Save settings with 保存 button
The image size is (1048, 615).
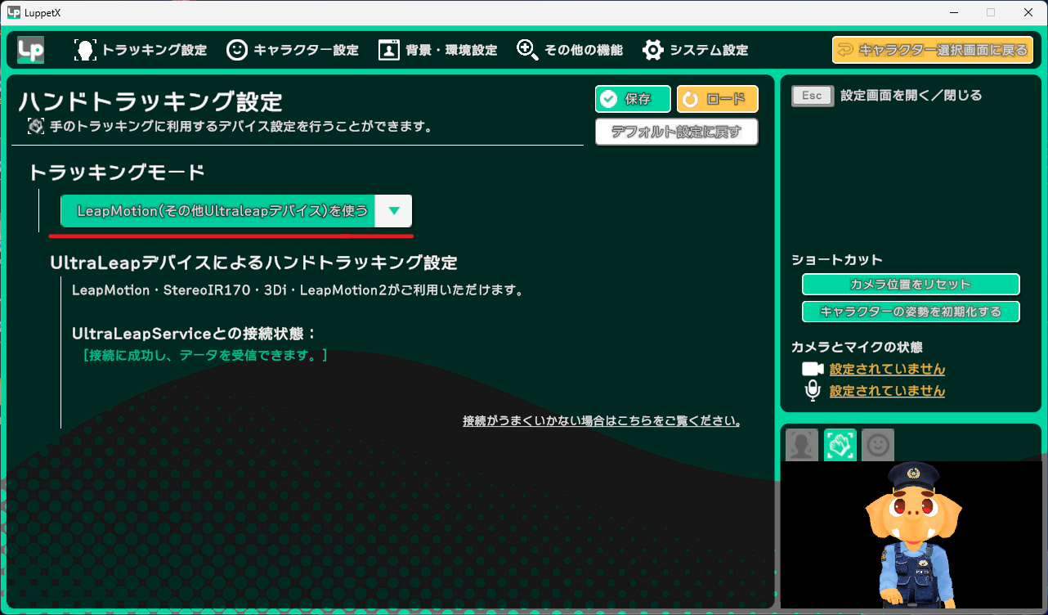pos(633,99)
